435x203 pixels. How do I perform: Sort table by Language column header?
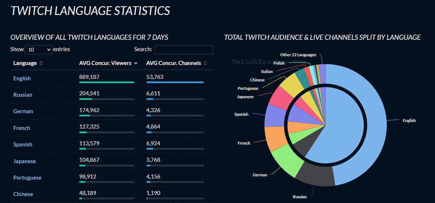click(28, 63)
